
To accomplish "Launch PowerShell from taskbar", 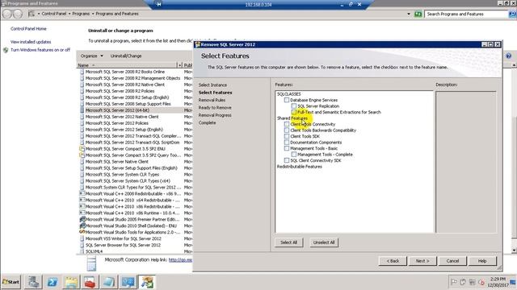I will click(x=52, y=282).
